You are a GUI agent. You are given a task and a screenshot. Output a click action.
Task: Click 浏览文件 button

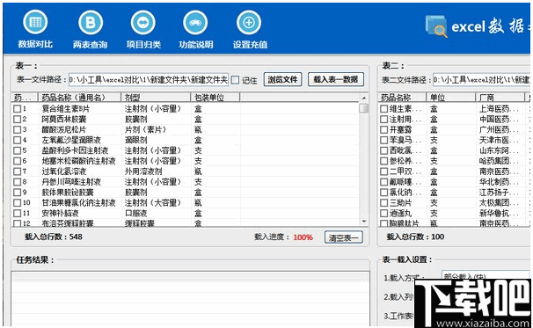click(282, 79)
